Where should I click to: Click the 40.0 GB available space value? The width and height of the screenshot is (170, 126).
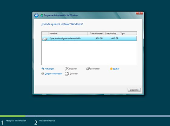[115, 38]
